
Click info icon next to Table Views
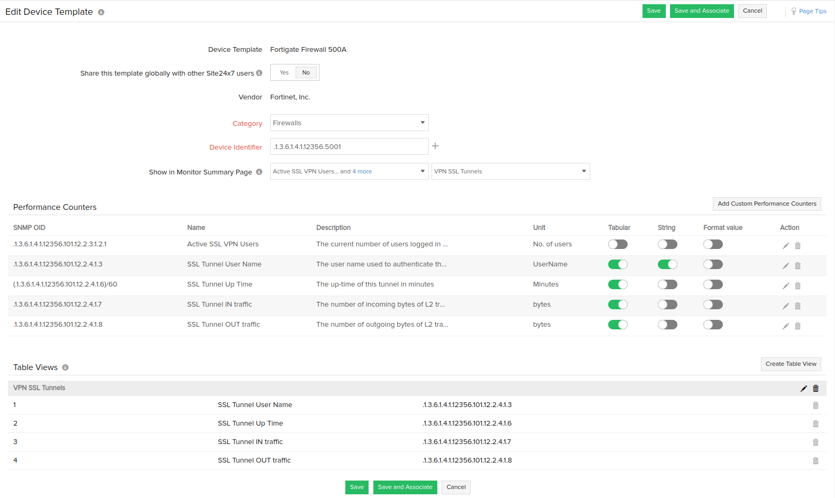(x=66, y=367)
